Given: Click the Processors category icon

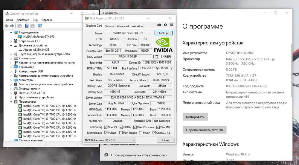Looking at the screenshot, I should (x=16, y=102).
